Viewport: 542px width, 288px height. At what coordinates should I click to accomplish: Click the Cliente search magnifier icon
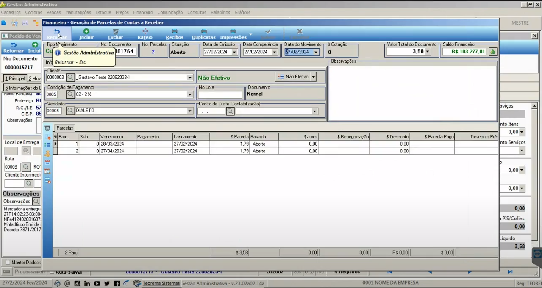pyautogui.click(x=70, y=78)
